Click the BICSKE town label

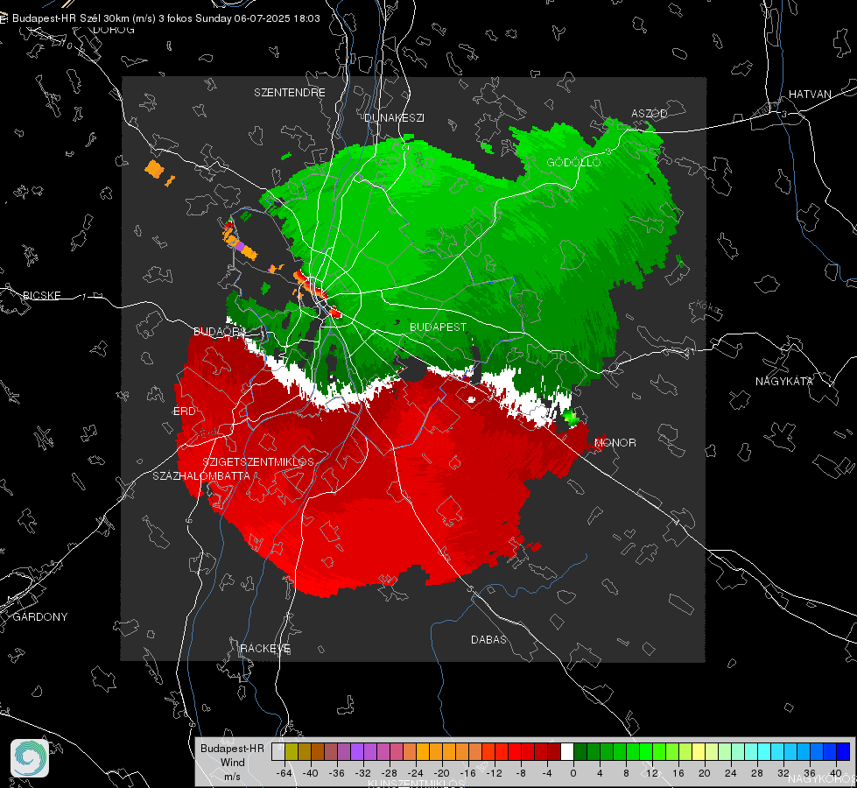(x=41, y=295)
